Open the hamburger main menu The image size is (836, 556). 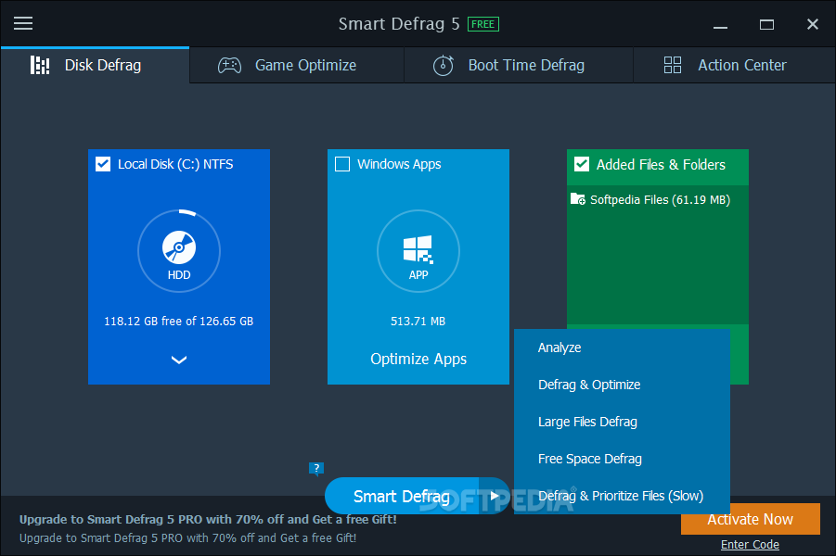pyautogui.click(x=23, y=23)
